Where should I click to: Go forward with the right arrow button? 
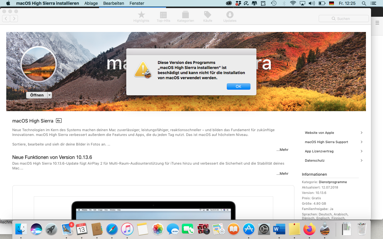[x=14, y=19]
